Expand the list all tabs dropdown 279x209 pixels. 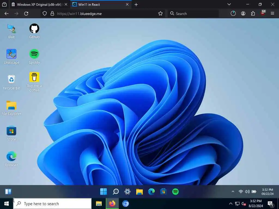(x=229, y=4)
